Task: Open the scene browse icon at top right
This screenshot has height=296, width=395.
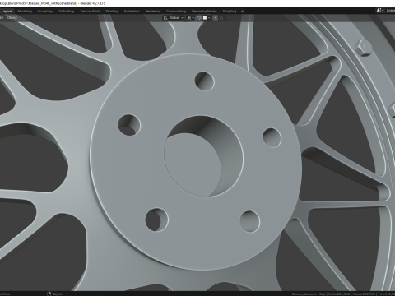Action: tap(380, 11)
